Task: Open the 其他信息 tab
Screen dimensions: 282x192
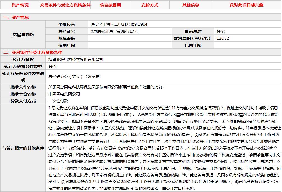Action: point(191,5)
